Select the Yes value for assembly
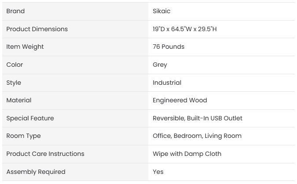297x184 pixels. 158,172
